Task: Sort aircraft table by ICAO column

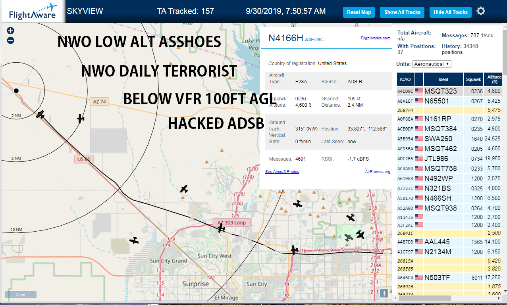Action: 405,79
